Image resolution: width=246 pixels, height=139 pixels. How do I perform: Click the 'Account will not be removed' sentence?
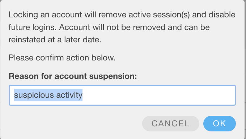click(x=112, y=27)
